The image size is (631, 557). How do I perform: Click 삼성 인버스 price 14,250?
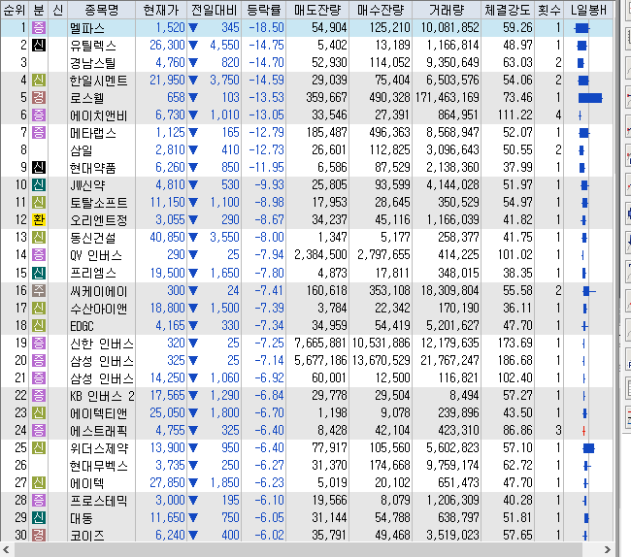coord(167,378)
